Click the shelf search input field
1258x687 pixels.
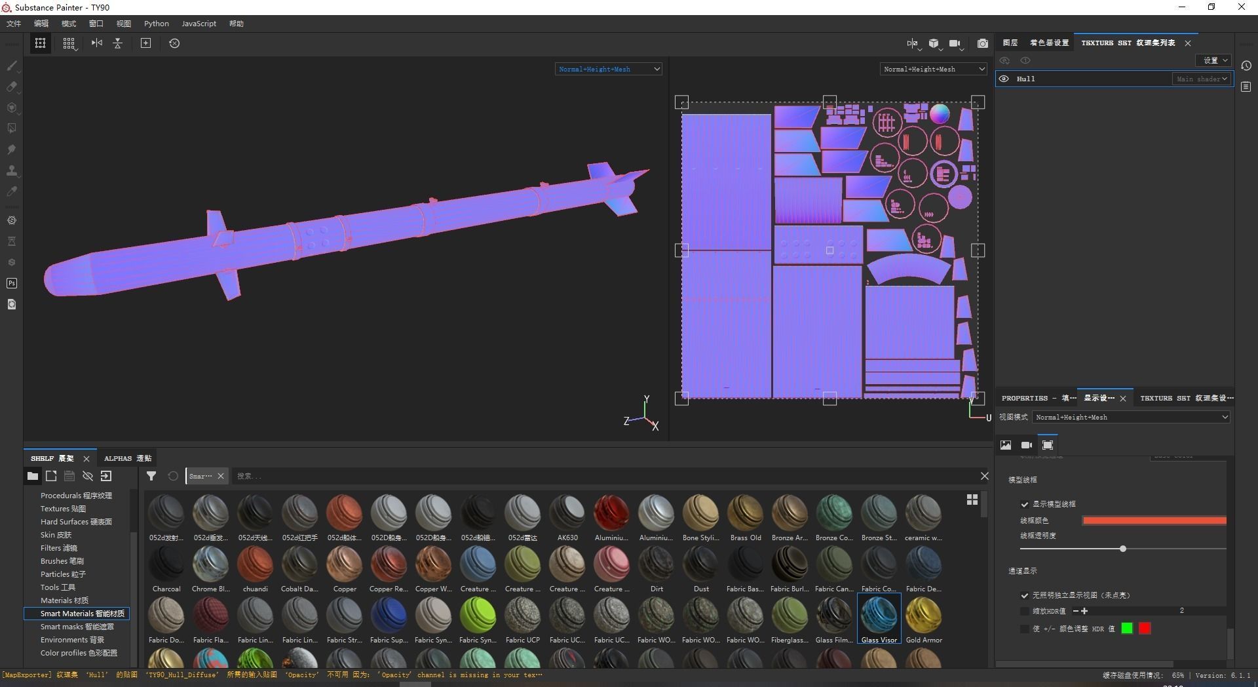click(603, 476)
